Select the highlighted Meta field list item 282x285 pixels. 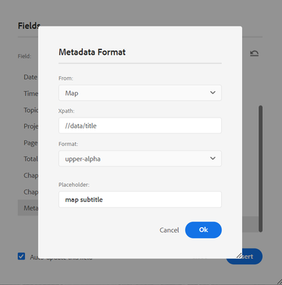(x=28, y=208)
